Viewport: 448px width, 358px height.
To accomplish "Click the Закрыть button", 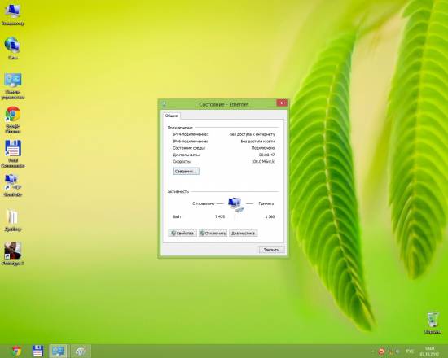I will tap(271, 250).
